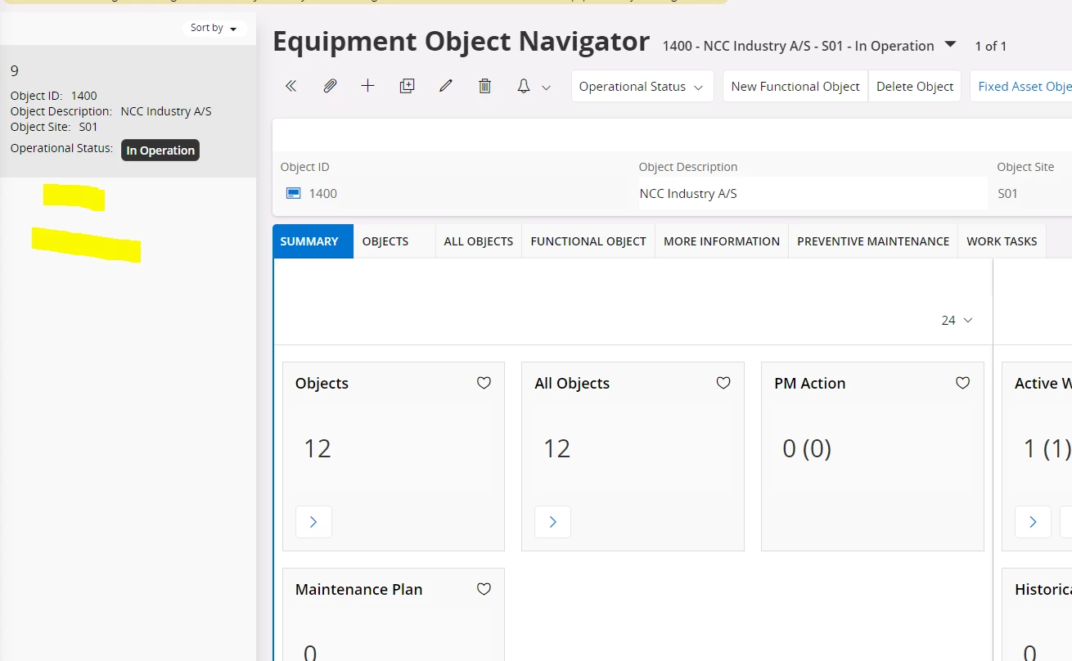The width and height of the screenshot is (1072, 661).
Task: Open All Objects card arrow button
Action: (552, 522)
